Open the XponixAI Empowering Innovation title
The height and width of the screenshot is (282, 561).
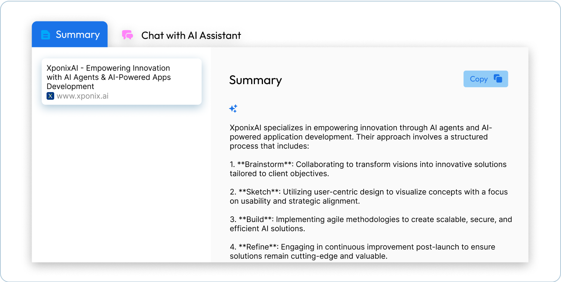click(108, 77)
